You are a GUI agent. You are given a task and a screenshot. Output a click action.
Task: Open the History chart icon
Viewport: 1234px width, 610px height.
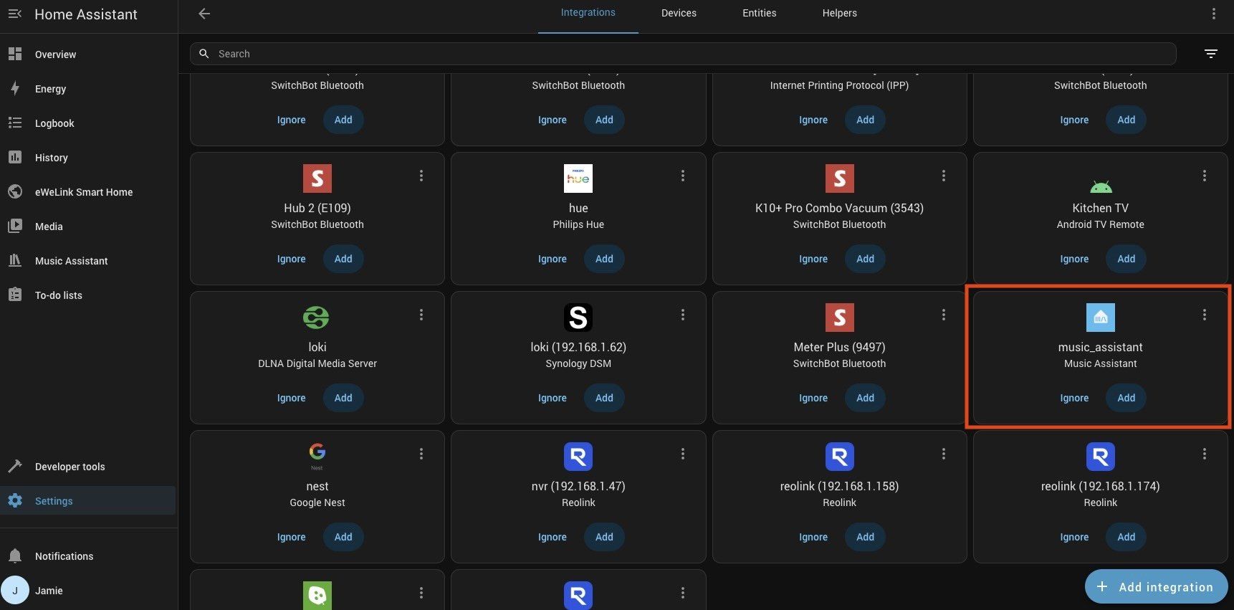coord(15,158)
